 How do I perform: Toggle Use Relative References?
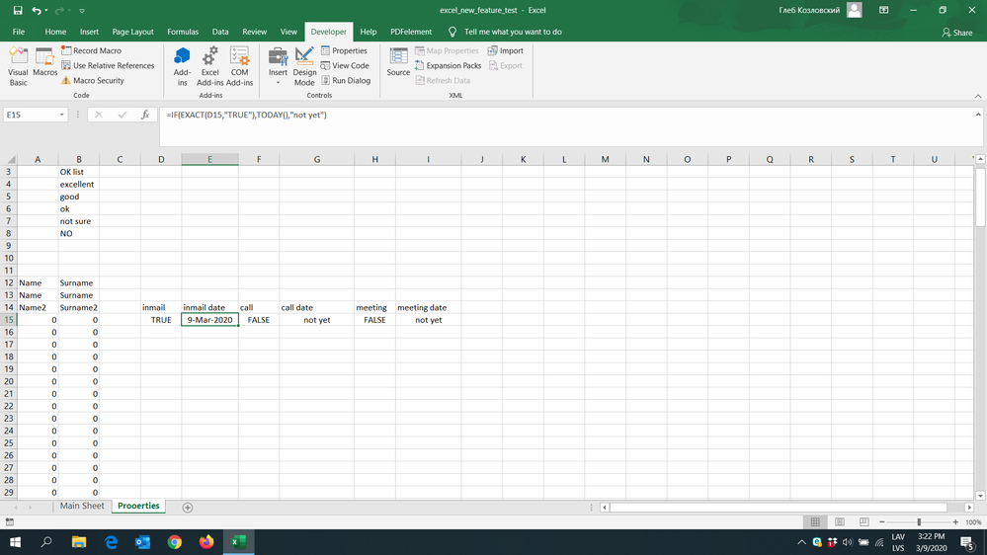point(108,65)
